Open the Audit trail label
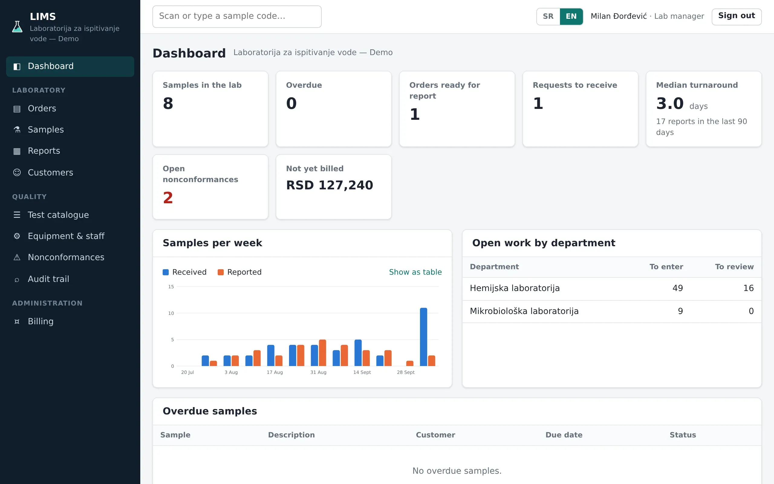 (x=48, y=279)
